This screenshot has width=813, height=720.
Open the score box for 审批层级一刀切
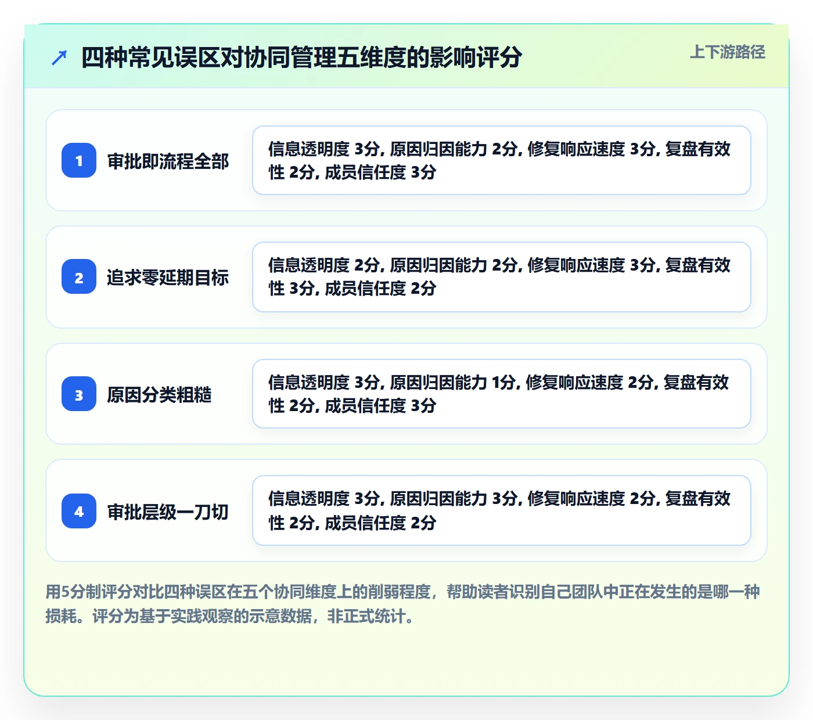click(502, 510)
